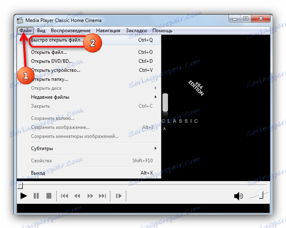286x228 pixels.
Task: Click the black status bar area
Action: pyautogui.click(x=143, y=208)
